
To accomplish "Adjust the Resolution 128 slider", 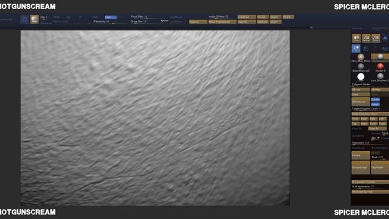I will point(370,143).
